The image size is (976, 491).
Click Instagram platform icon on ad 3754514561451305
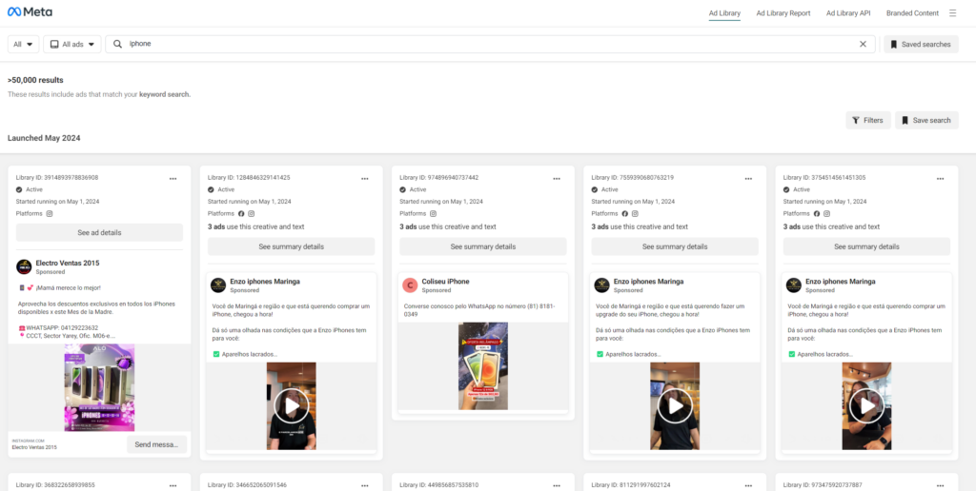click(826, 213)
